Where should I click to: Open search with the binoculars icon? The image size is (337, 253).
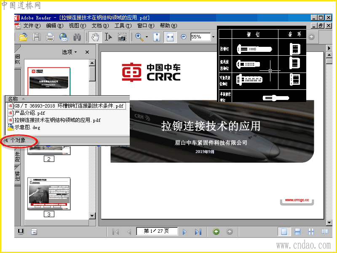[x=77, y=37]
